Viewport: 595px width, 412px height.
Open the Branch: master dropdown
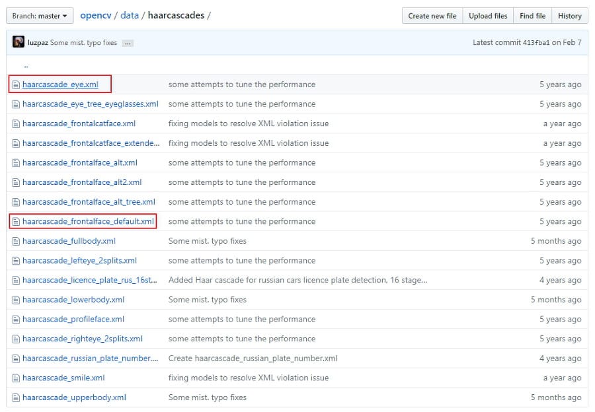40,16
